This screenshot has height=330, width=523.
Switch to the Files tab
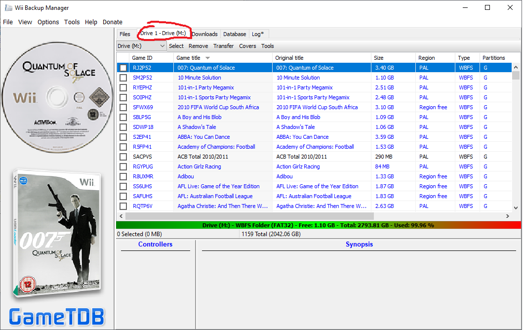(125, 34)
